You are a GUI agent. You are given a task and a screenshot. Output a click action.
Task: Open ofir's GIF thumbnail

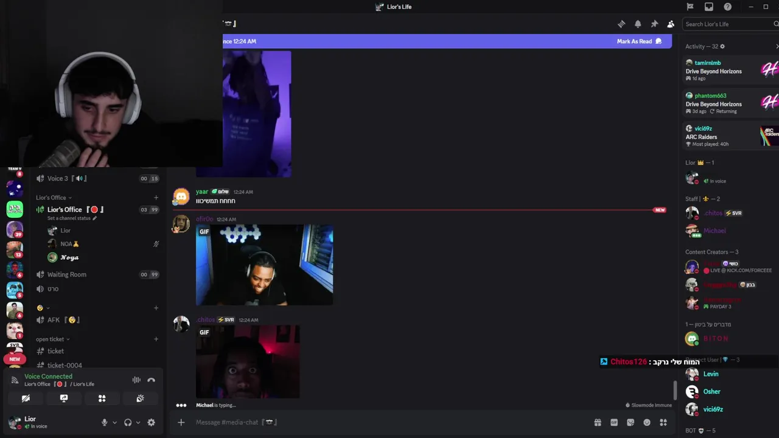tap(264, 265)
